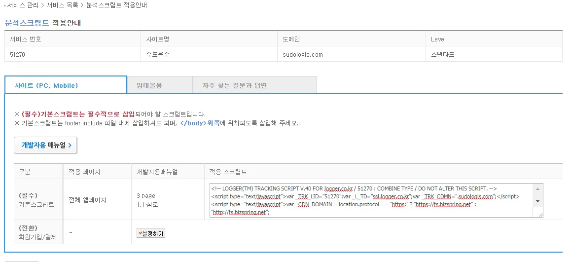Click the 구분 column header
Screen dimensions: 571x262
(x=38, y=172)
